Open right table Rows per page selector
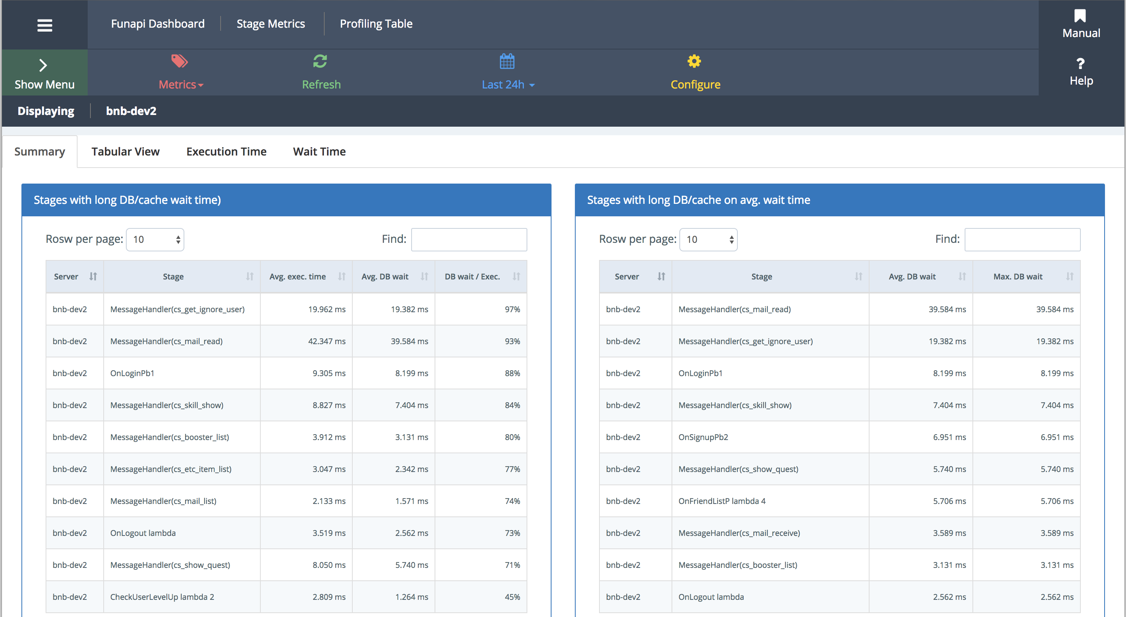The image size is (1126, 617). [709, 240]
